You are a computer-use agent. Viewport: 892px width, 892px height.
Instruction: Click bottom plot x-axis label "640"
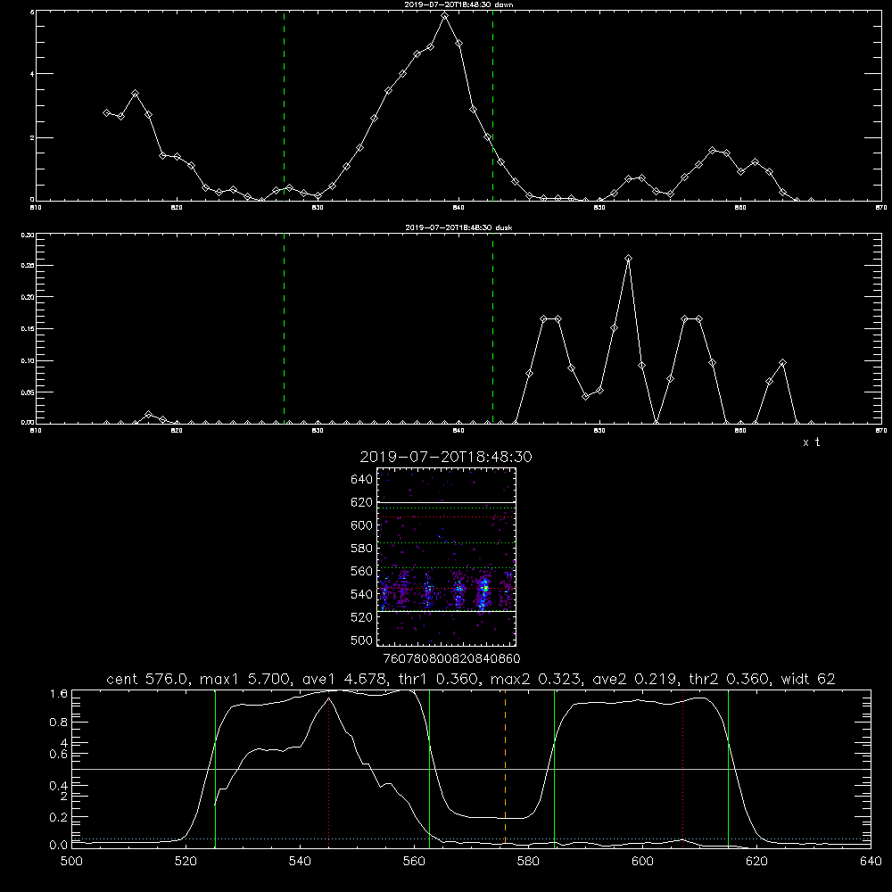click(x=871, y=862)
